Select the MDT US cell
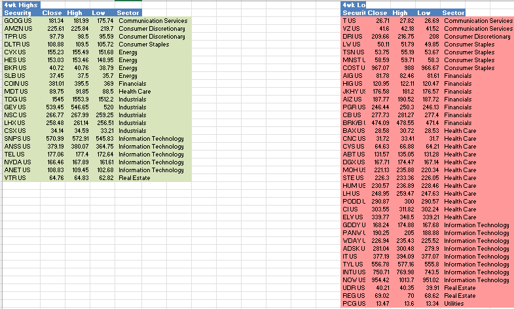 [22, 92]
